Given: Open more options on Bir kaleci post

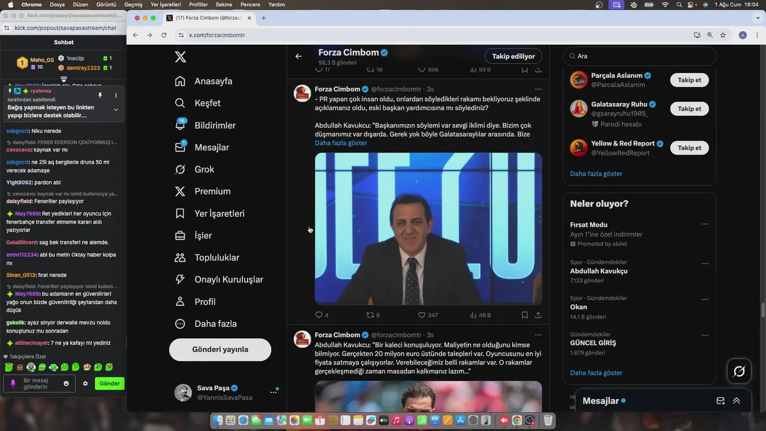Looking at the screenshot, I should point(538,335).
